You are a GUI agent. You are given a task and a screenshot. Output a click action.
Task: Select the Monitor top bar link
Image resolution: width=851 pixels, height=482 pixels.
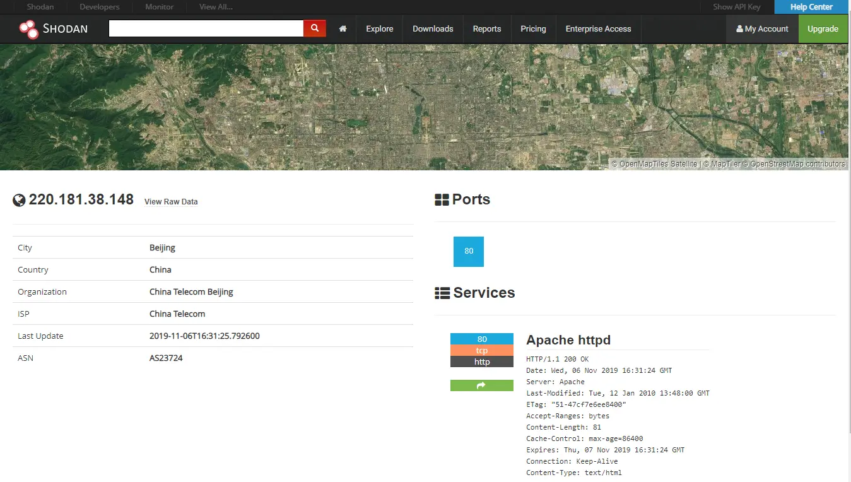[x=160, y=7]
